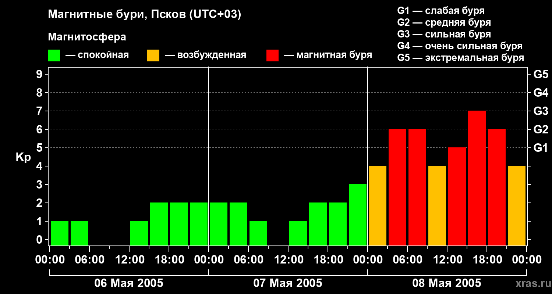Click the Kp axis value 4
552x294 pixels.
[40, 166]
